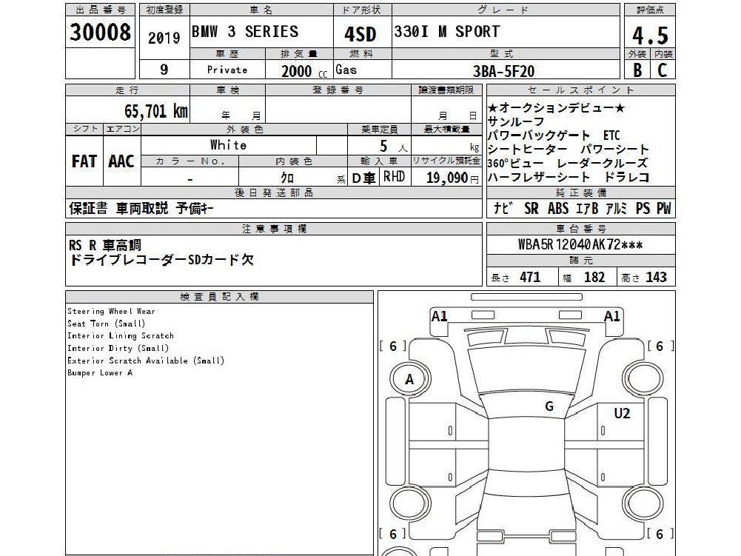Screen dimensions: 741x556
Task: Click the 360°ビュー sales point
Action: [515, 163]
